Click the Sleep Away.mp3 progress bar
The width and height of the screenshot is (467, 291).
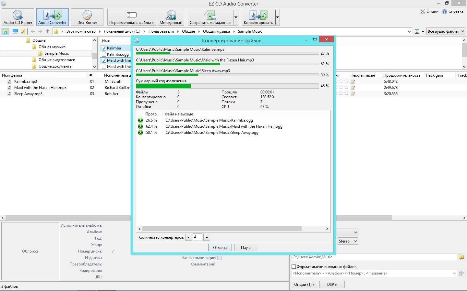tap(227, 75)
